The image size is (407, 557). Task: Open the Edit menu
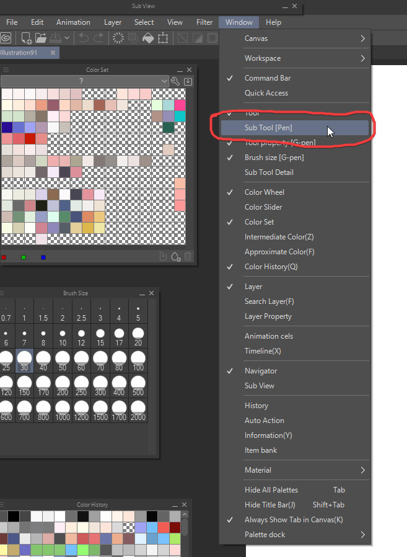[37, 22]
